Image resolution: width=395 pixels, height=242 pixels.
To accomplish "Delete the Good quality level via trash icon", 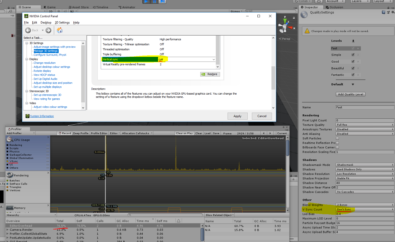I will coord(358,62).
